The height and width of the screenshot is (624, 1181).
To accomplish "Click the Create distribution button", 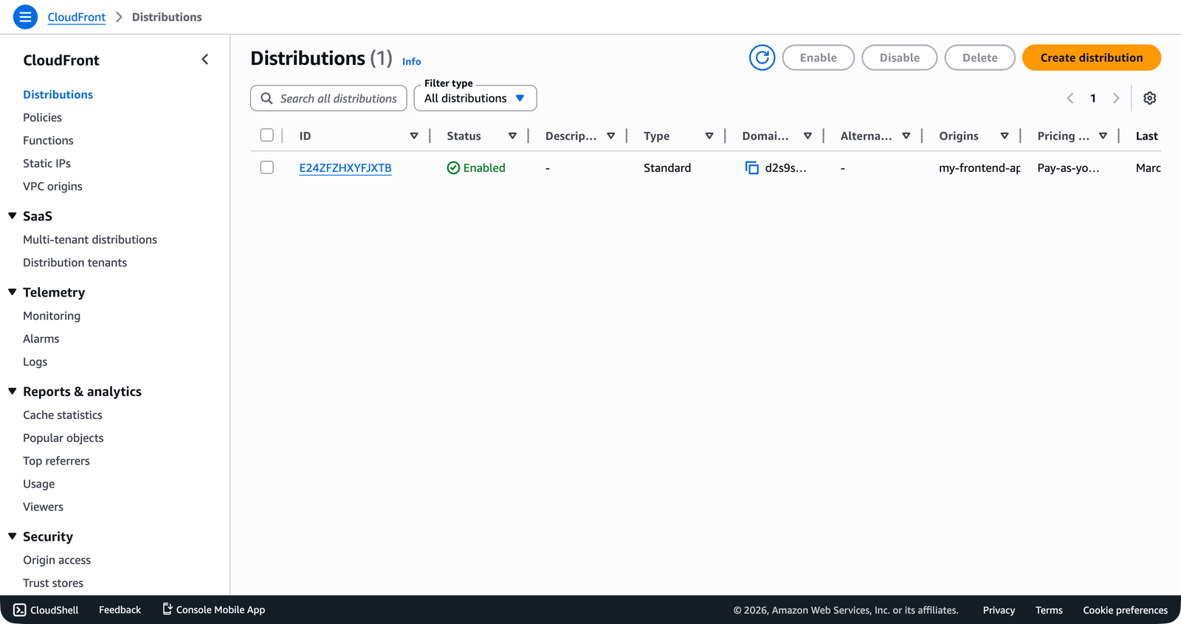I will [x=1091, y=58].
